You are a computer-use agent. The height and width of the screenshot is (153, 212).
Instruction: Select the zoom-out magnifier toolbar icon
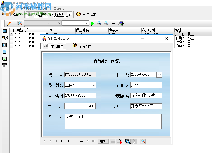[x=106, y=23]
